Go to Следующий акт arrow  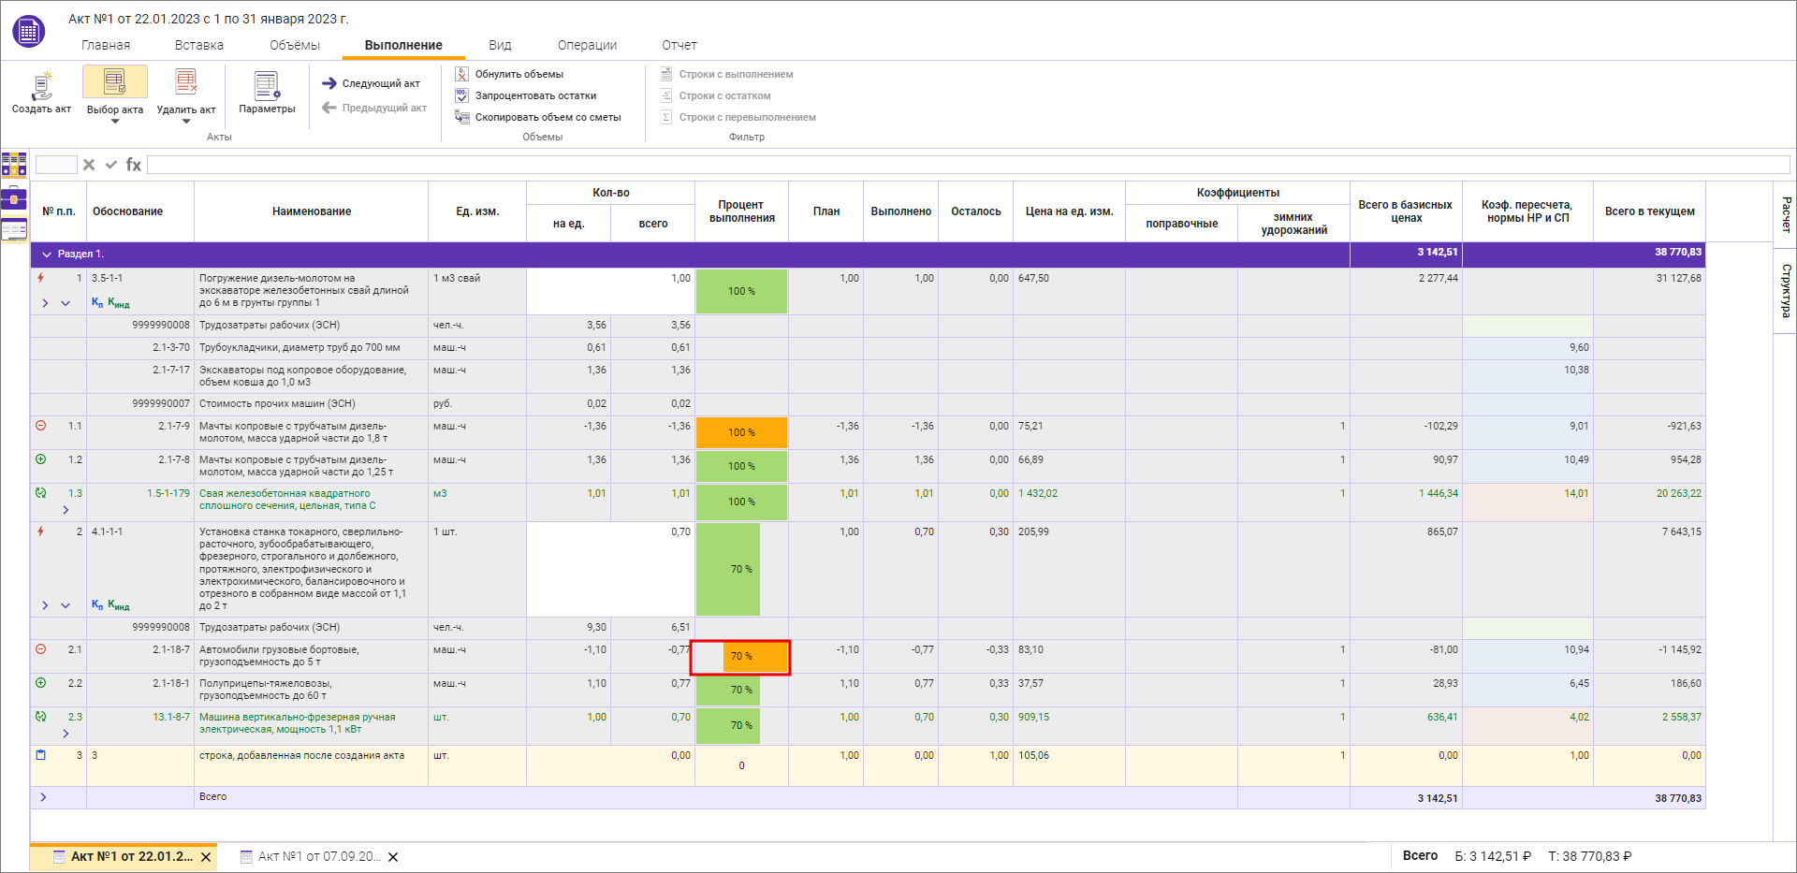[329, 83]
